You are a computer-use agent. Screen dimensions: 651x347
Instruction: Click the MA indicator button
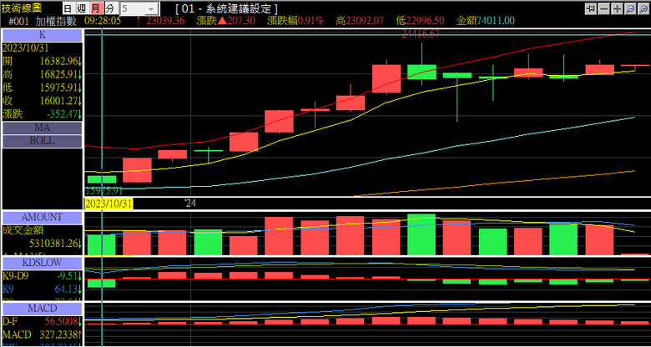pos(43,128)
